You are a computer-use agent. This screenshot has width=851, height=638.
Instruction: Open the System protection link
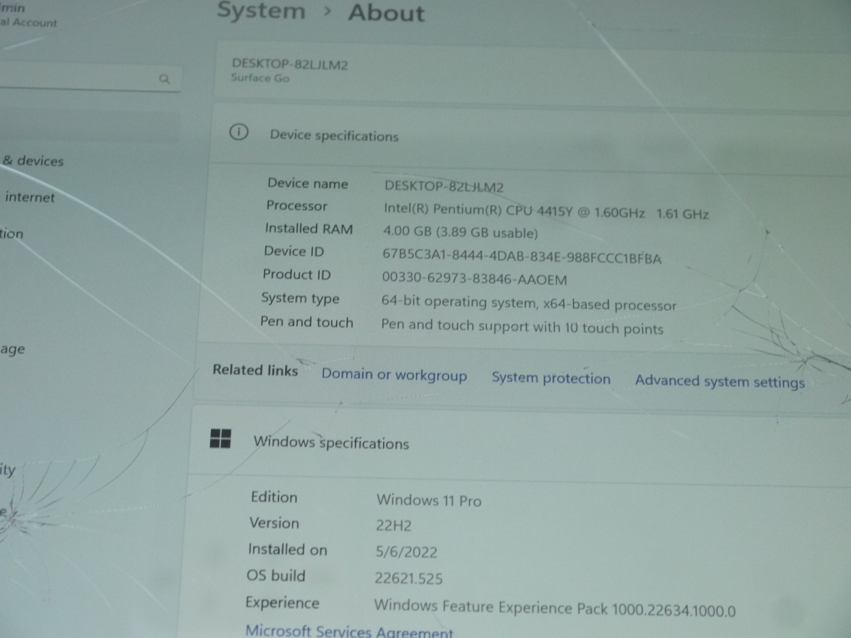pyautogui.click(x=551, y=378)
